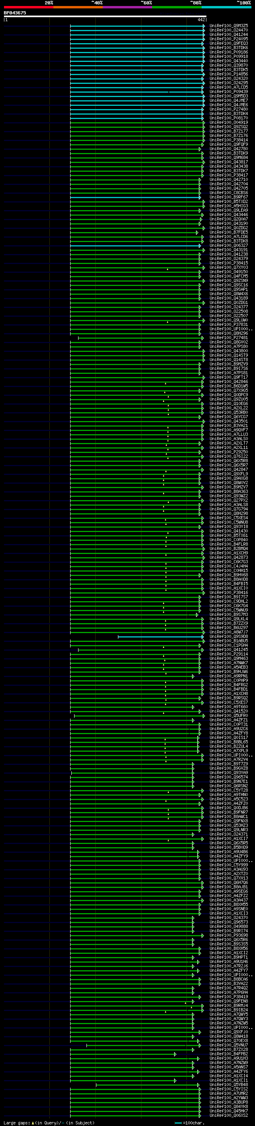This screenshot has width=255, height=1126.
Task: Open UniRef100_Q5UFR0 entry
Action: click(229, 715)
